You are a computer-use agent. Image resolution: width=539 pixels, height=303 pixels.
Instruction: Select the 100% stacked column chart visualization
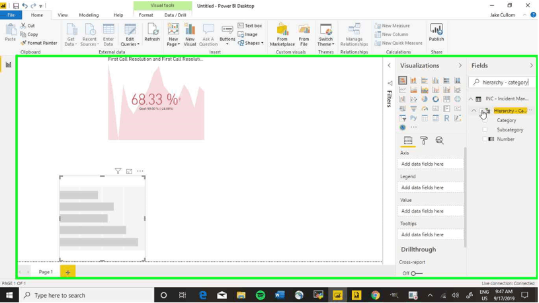pos(458,81)
